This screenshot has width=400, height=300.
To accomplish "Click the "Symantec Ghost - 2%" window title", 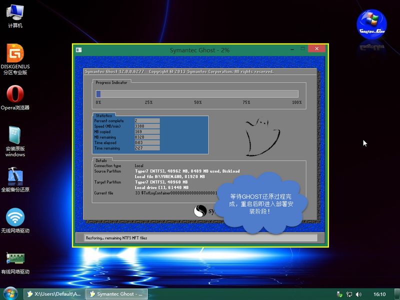I will [x=199, y=50].
